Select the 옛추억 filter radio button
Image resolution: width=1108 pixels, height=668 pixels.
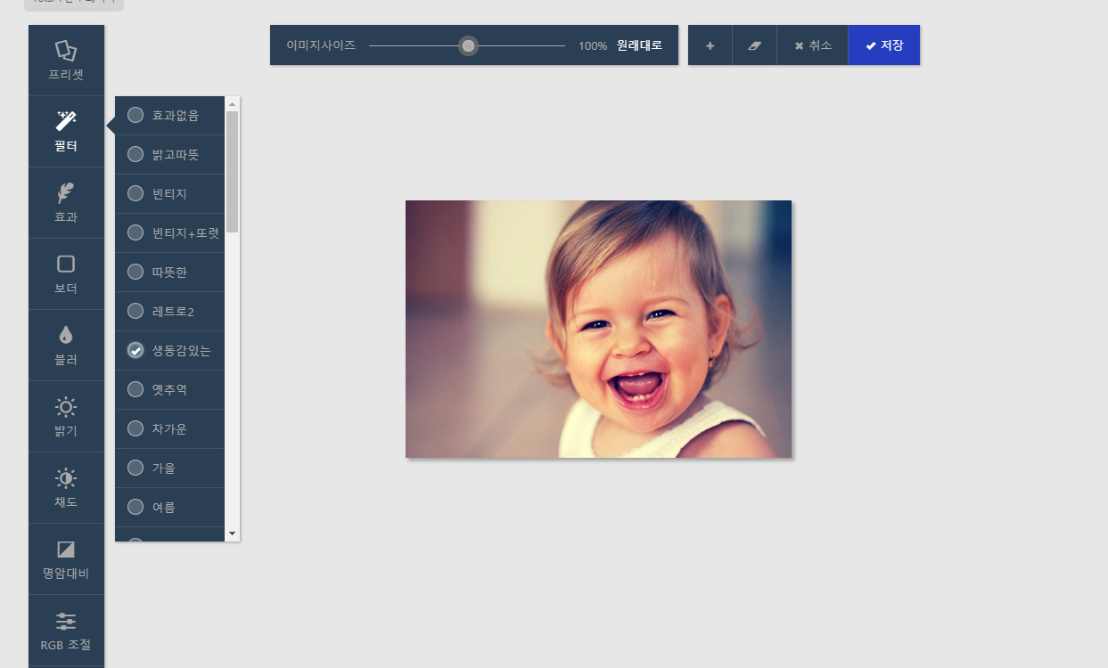(135, 389)
